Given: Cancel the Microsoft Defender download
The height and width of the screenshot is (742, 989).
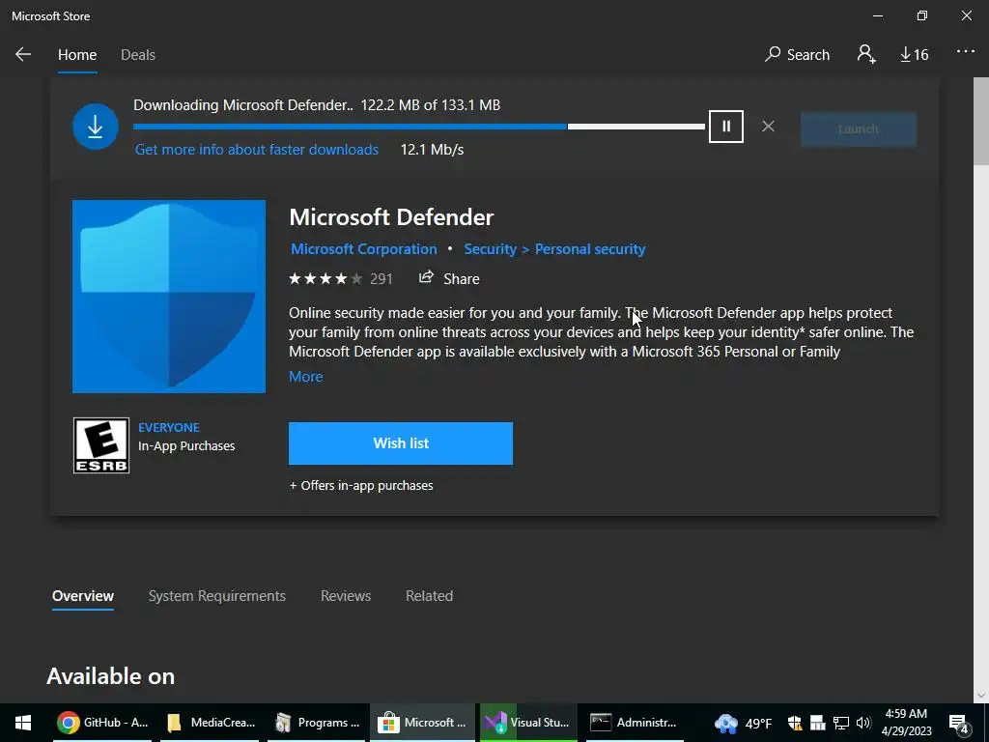Looking at the screenshot, I should click(768, 127).
